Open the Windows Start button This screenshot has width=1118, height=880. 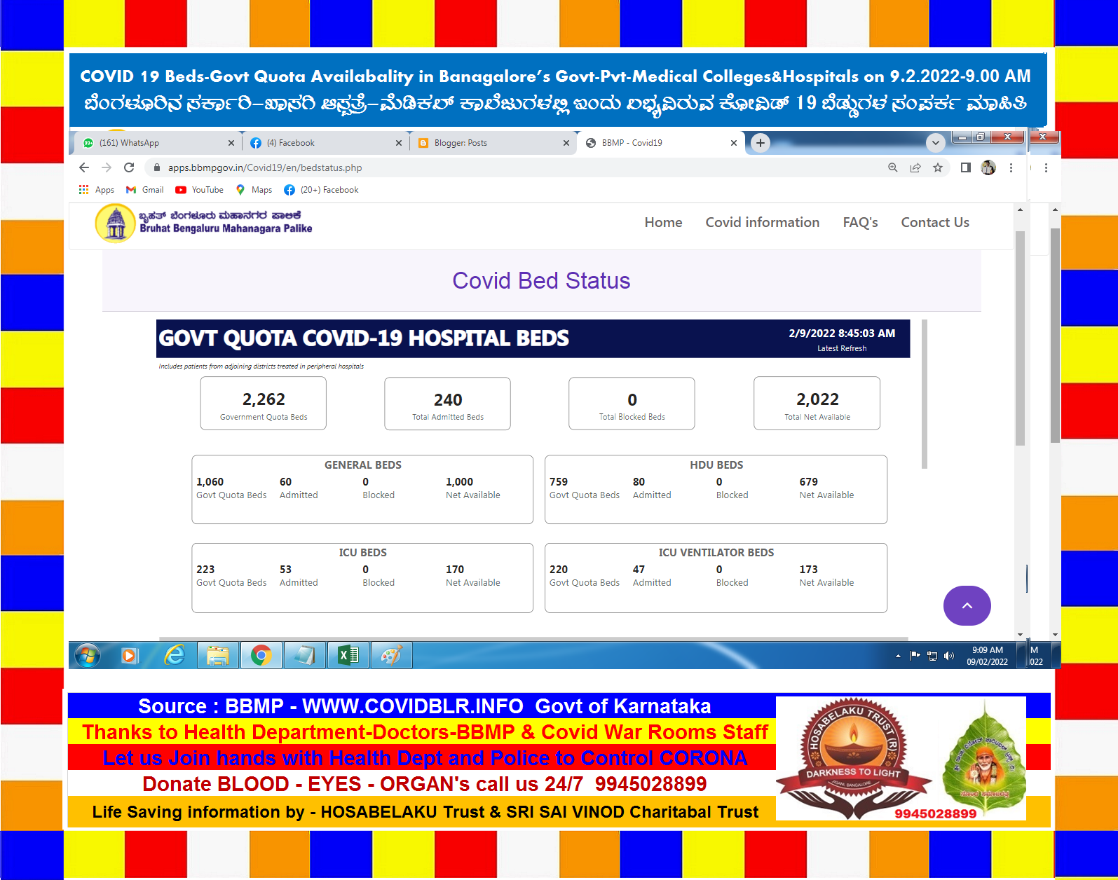(88, 656)
